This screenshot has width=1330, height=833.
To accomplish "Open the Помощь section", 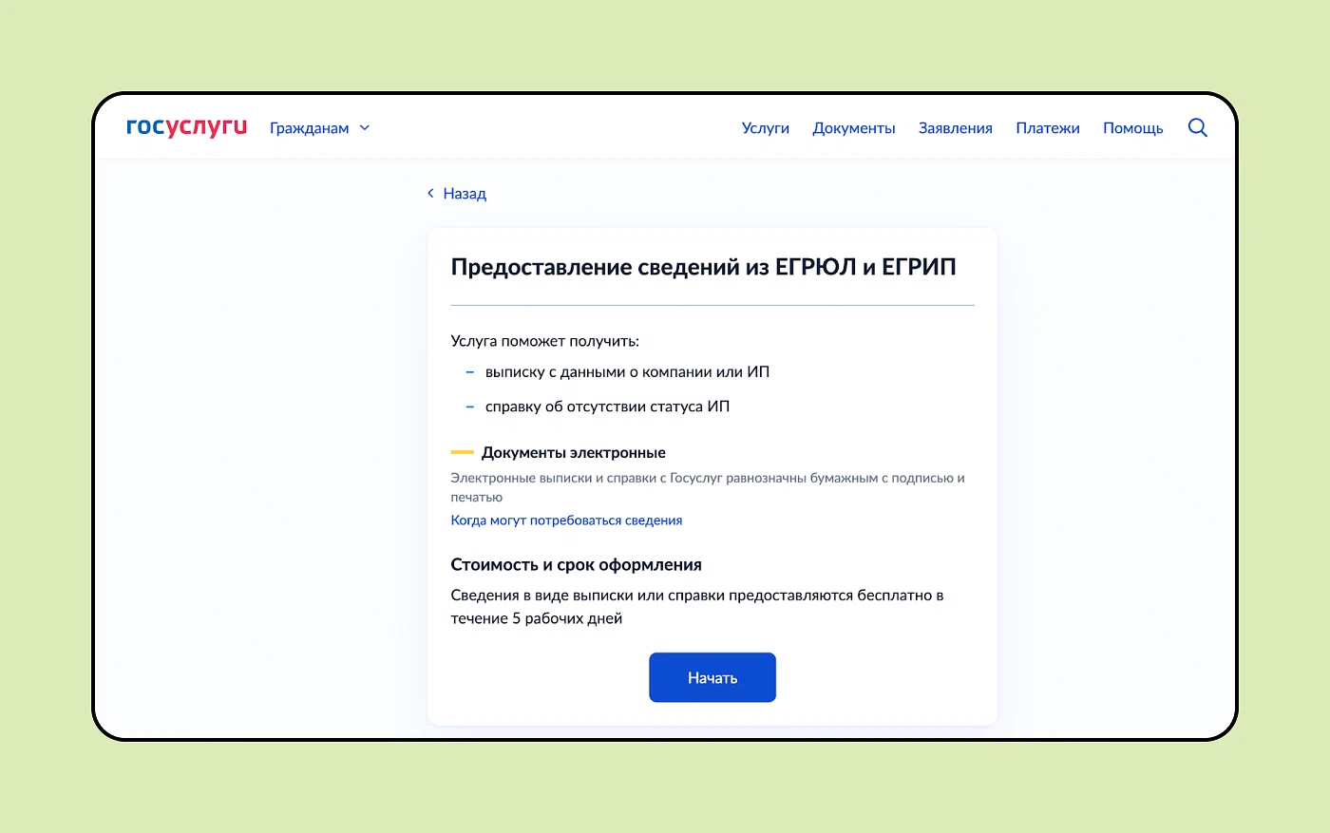I will tap(1132, 128).
